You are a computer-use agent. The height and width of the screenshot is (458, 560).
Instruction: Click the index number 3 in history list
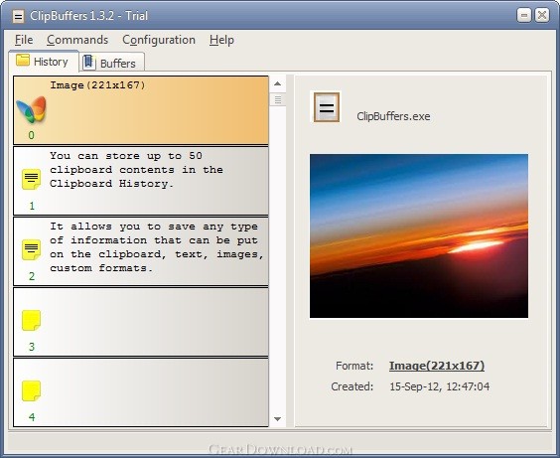[32, 347]
